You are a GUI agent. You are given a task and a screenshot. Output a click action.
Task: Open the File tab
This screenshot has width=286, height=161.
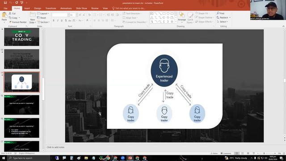tap(5, 8)
